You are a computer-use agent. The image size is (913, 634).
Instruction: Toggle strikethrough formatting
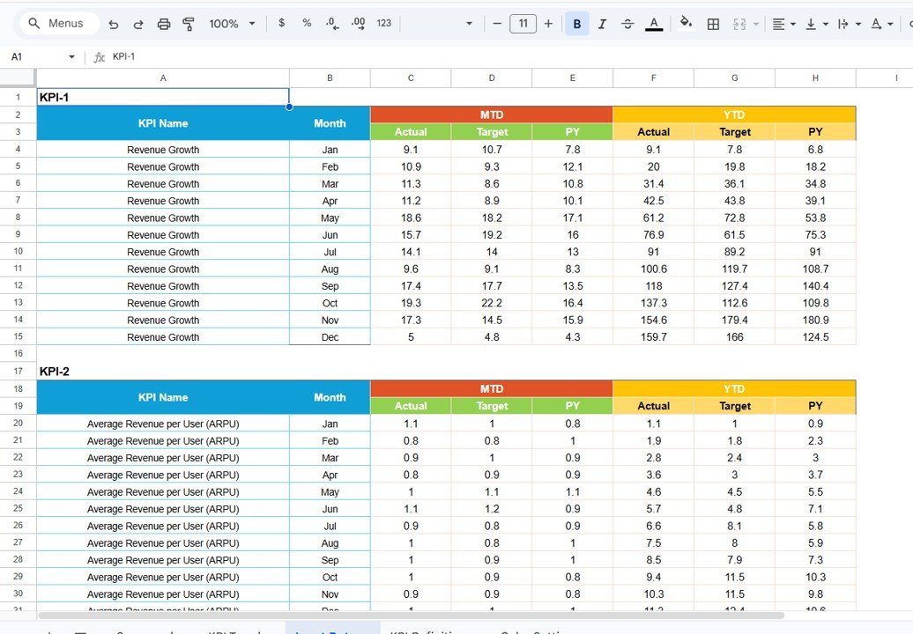pos(627,24)
